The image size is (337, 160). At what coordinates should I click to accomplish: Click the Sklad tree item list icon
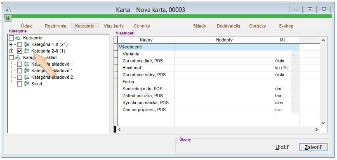(x=27, y=84)
